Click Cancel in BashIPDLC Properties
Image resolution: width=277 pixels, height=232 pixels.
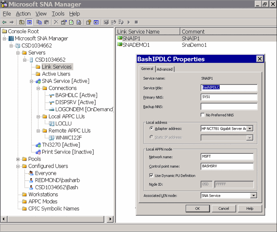point(224,208)
